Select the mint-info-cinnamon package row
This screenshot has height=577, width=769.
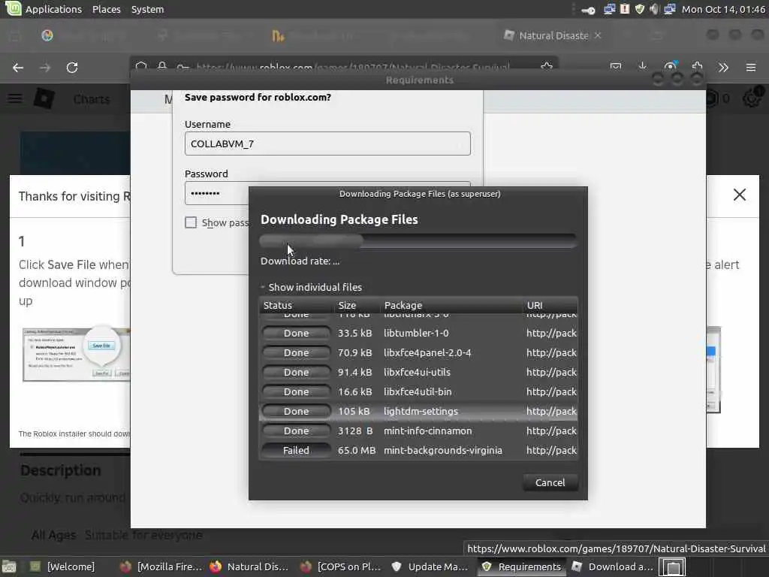(x=418, y=430)
